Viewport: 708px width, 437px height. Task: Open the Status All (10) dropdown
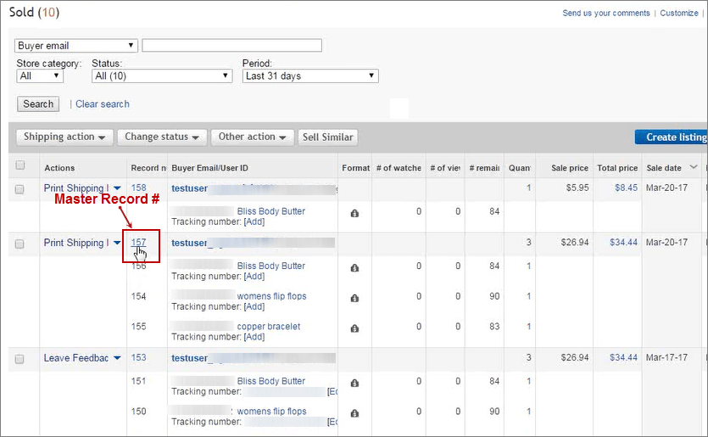(x=162, y=76)
